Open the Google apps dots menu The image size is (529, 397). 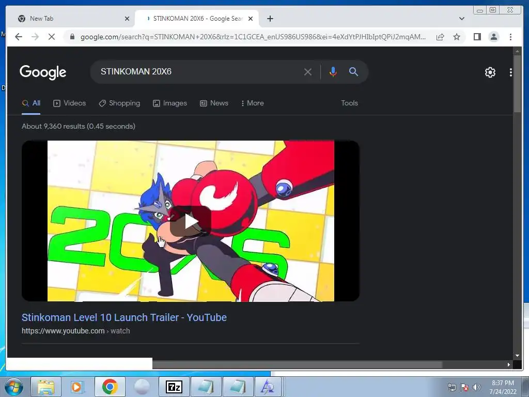click(x=511, y=72)
